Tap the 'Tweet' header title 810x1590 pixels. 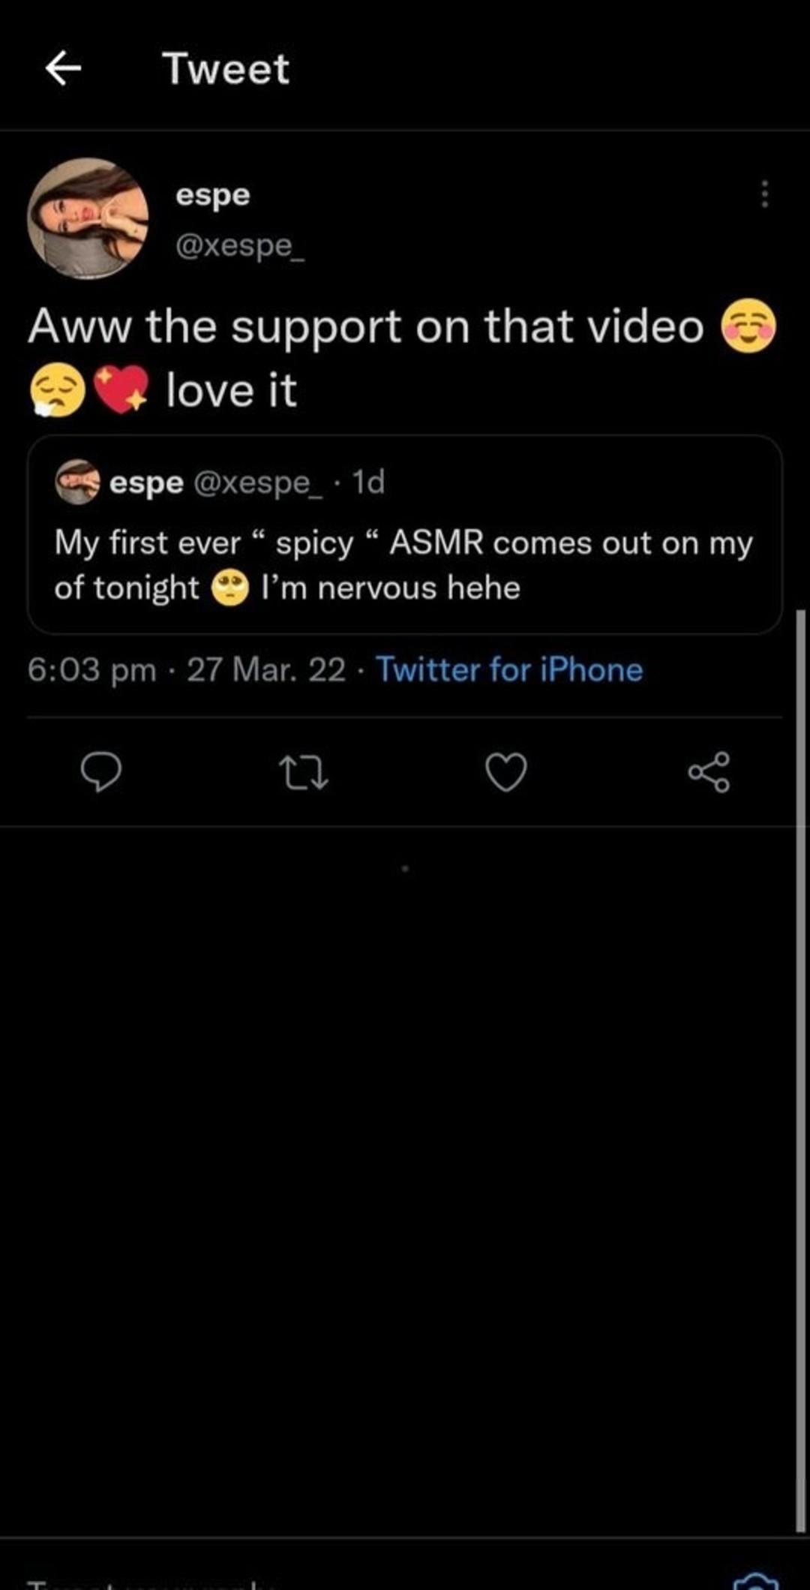[226, 69]
